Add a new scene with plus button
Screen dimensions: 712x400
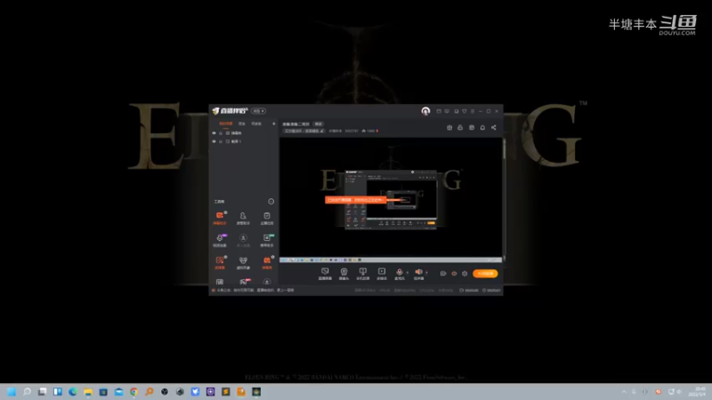click(x=274, y=124)
